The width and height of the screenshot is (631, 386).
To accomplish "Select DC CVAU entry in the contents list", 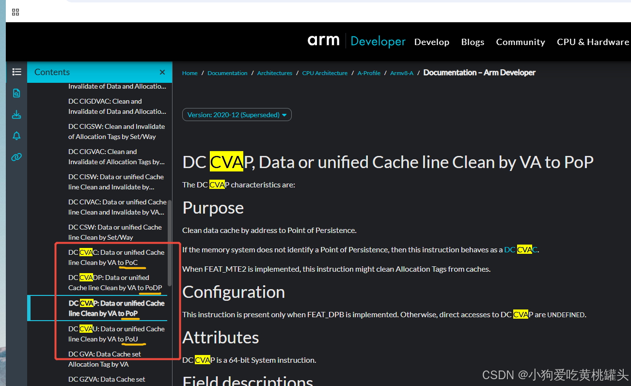I will [116, 334].
